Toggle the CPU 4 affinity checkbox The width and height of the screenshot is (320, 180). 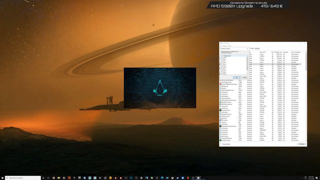pos(222,64)
